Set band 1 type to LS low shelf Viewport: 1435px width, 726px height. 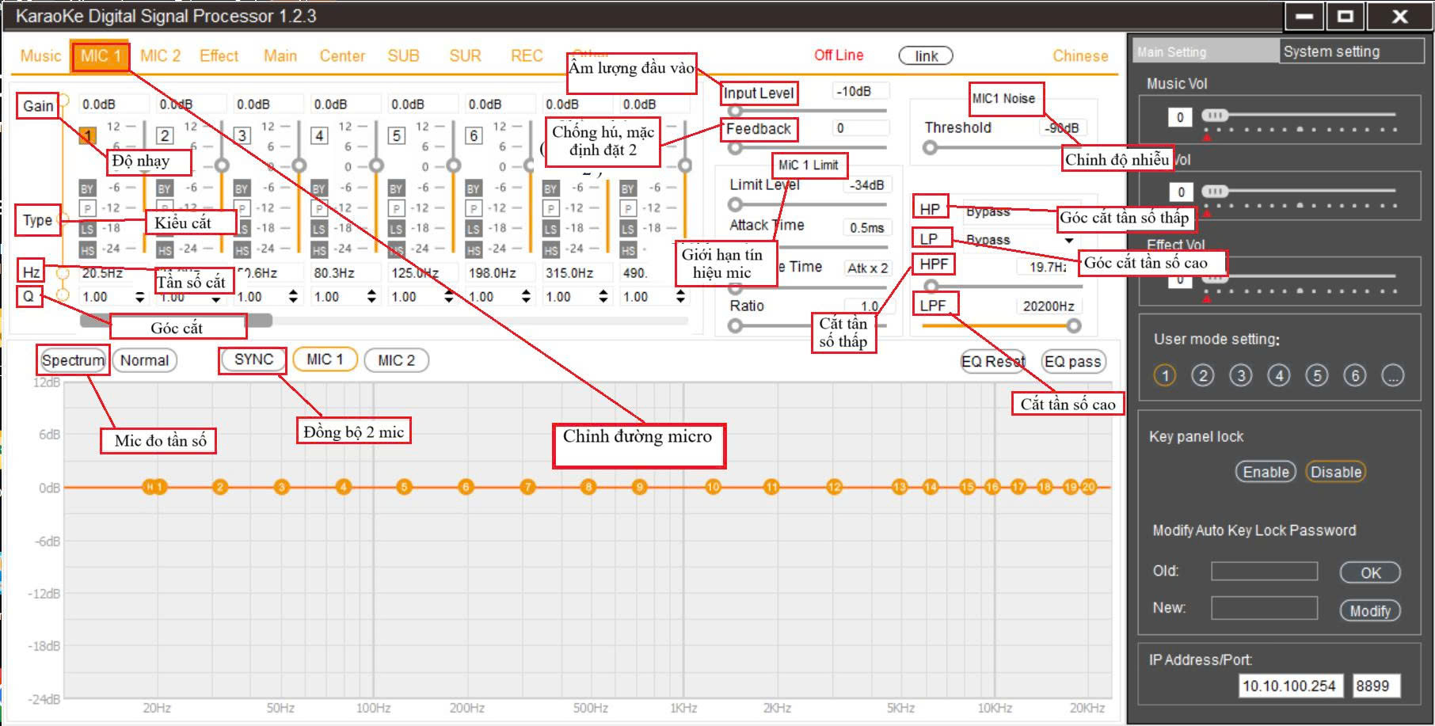(87, 229)
